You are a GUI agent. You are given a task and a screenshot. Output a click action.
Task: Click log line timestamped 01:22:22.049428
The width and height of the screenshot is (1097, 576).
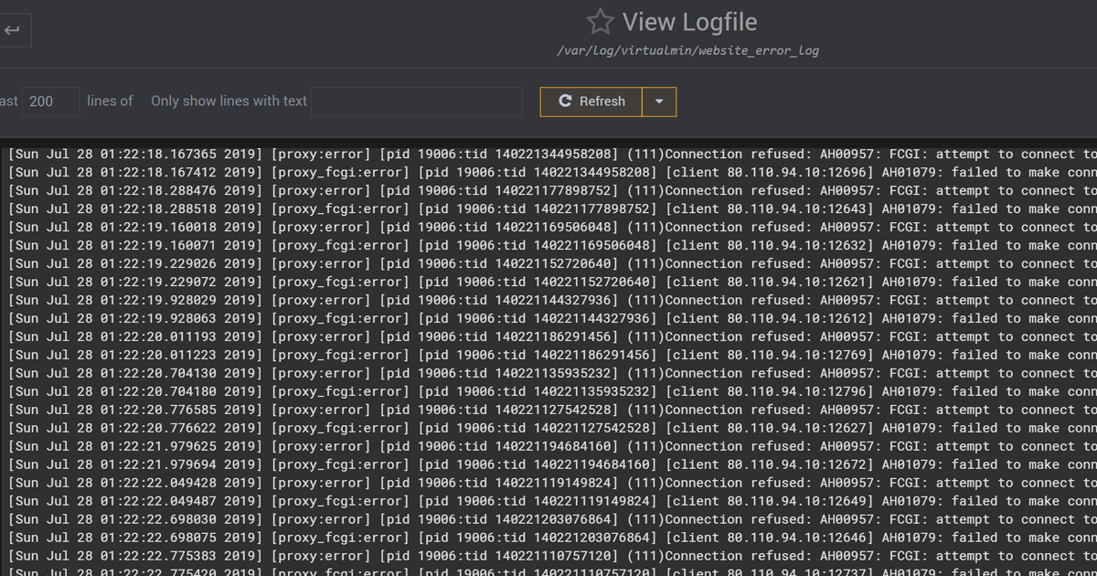[552, 483]
